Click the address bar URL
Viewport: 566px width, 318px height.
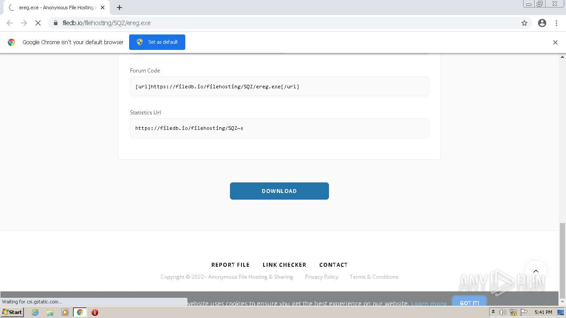point(107,23)
